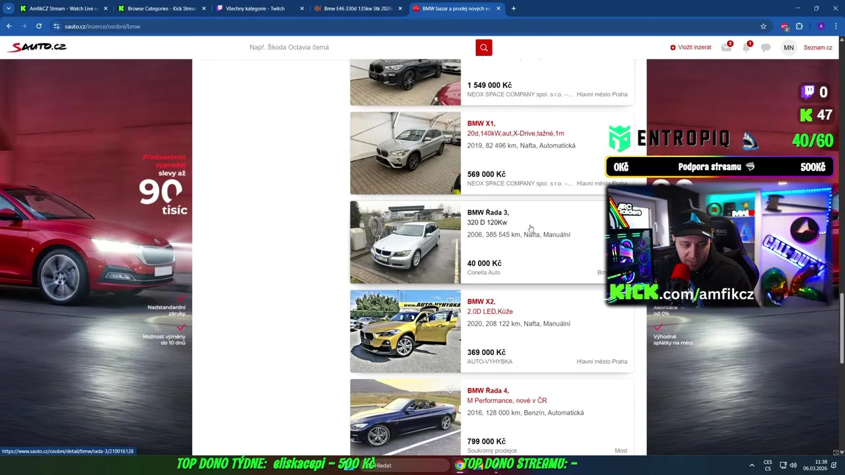Close the Všechny kategorie Twitch tab
This screenshot has width=845, height=475.
click(302, 9)
